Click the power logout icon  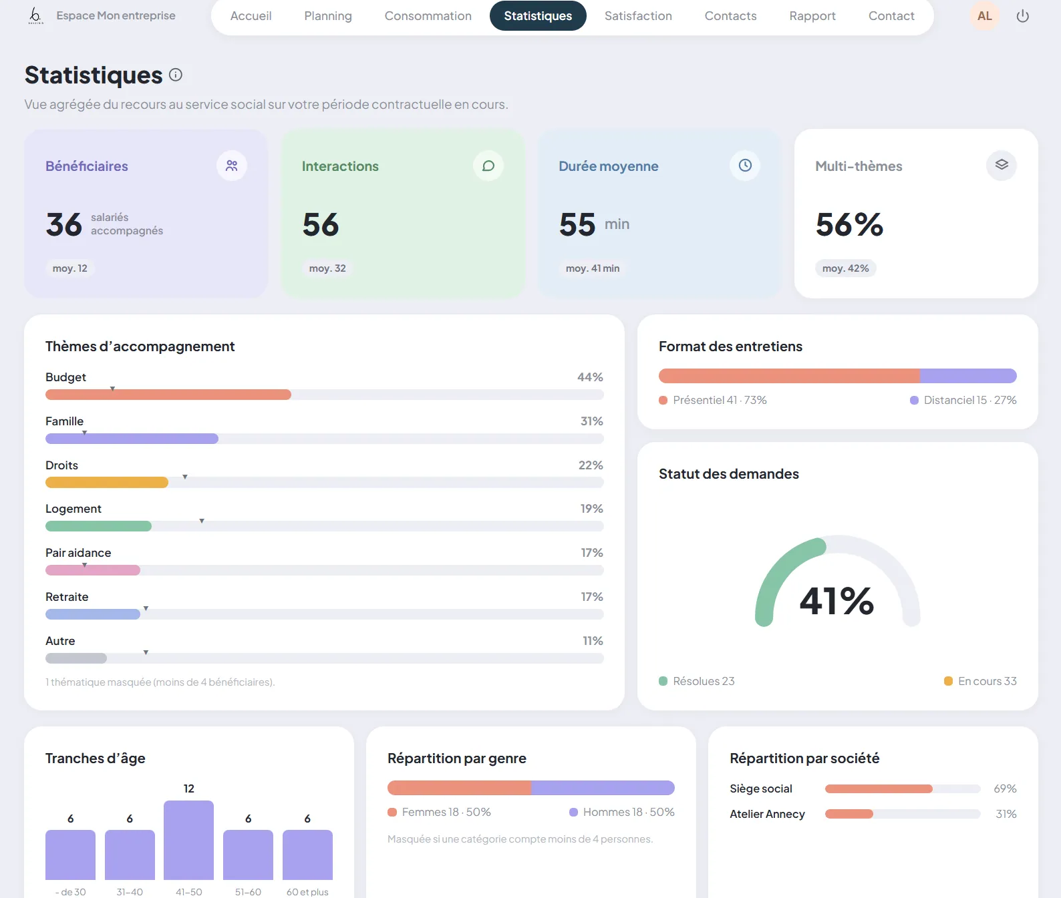pyautogui.click(x=1022, y=16)
